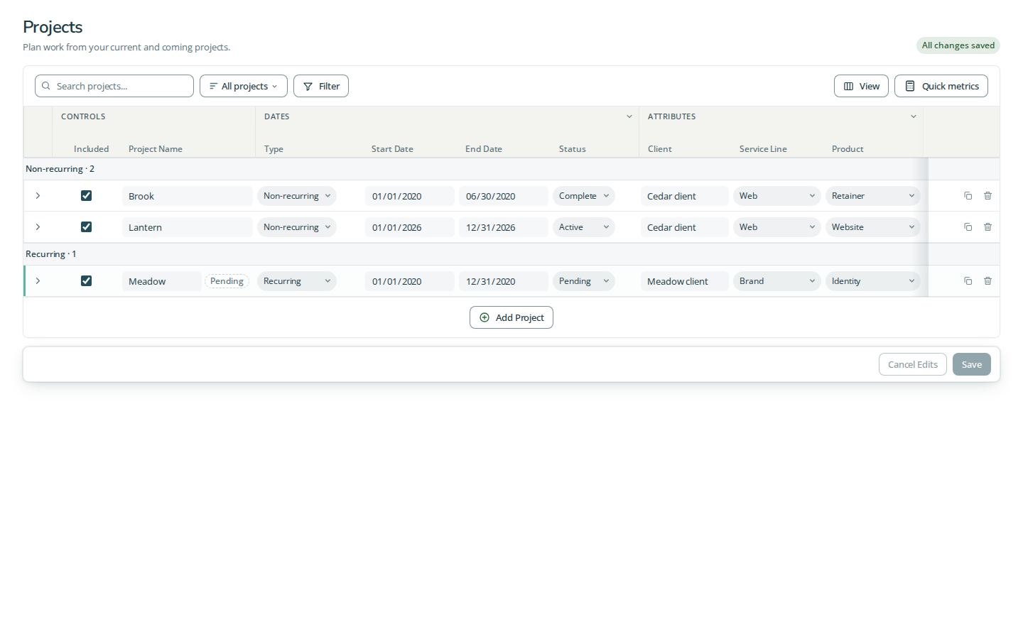
Task: Open Meadow's Pending status dropdown
Action: [x=584, y=281]
